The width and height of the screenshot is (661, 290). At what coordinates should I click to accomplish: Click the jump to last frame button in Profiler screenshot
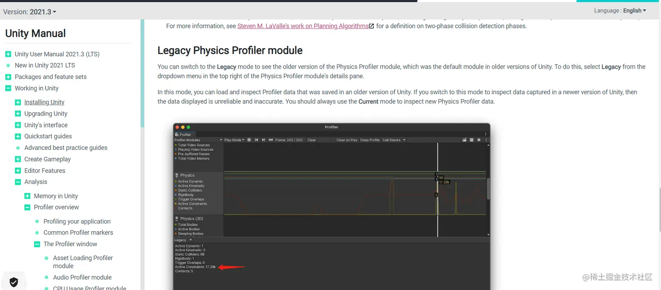[271, 140]
